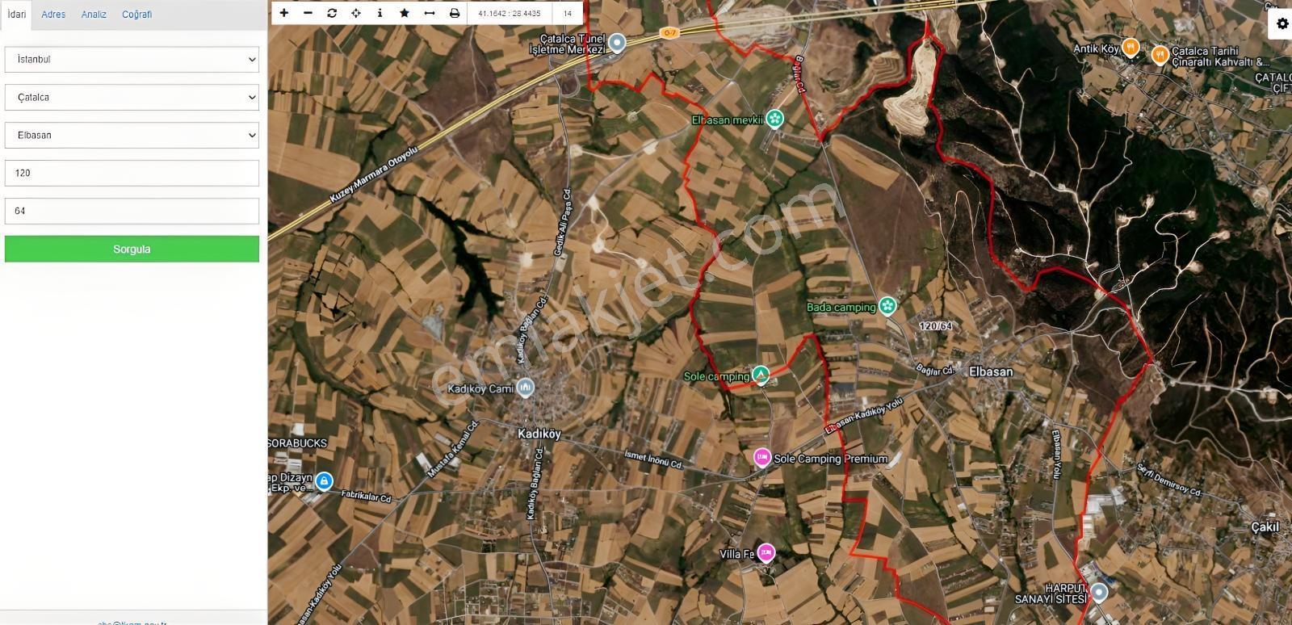Click the Harput Sanayi Sitesi marker

pos(1099,594)
